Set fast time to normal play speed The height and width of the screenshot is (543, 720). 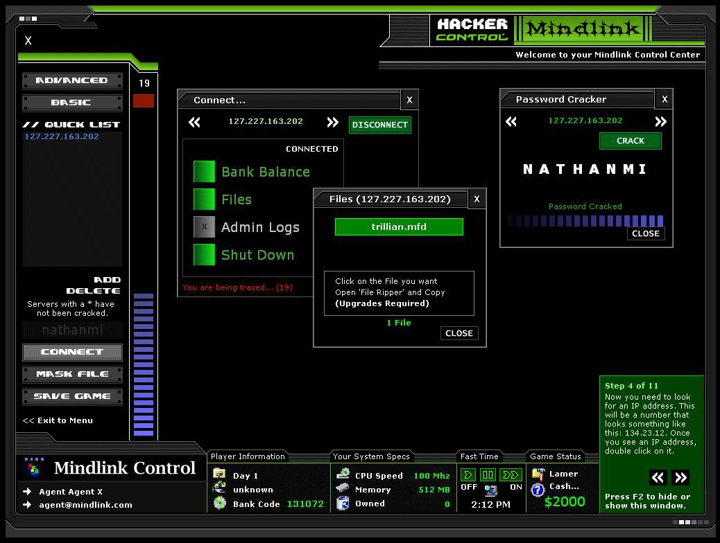pyautogui.click(x=468, y=474)
